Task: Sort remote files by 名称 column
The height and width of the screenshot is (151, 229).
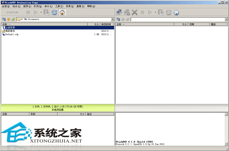Action: 145,25
